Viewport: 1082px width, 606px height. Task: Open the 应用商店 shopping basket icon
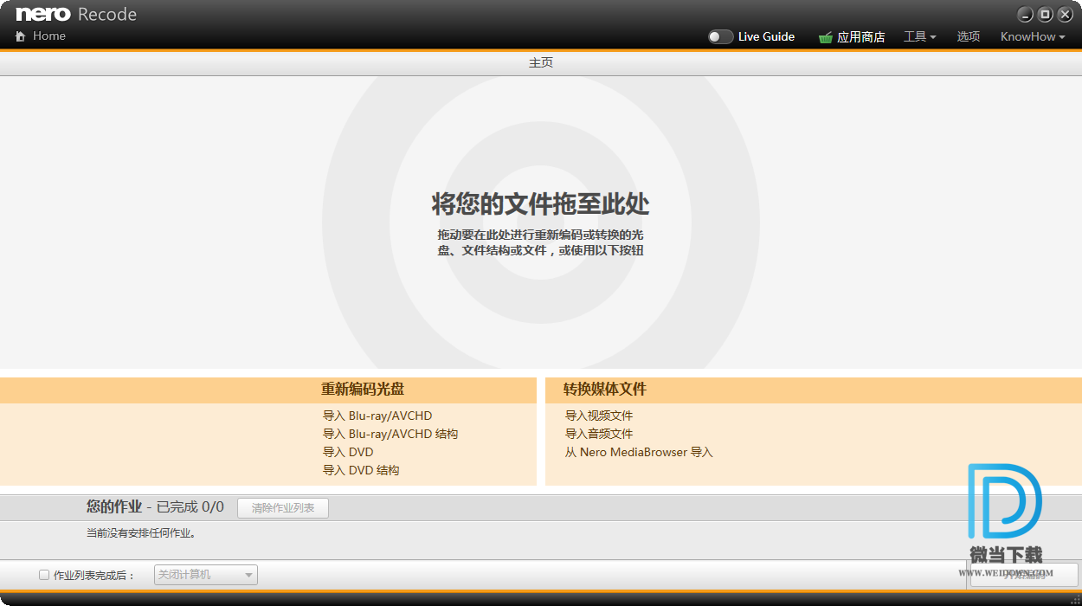coord(825,37)
